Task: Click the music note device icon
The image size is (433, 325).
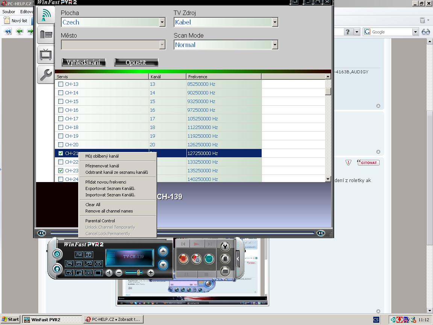Action: tap(89, 264)
